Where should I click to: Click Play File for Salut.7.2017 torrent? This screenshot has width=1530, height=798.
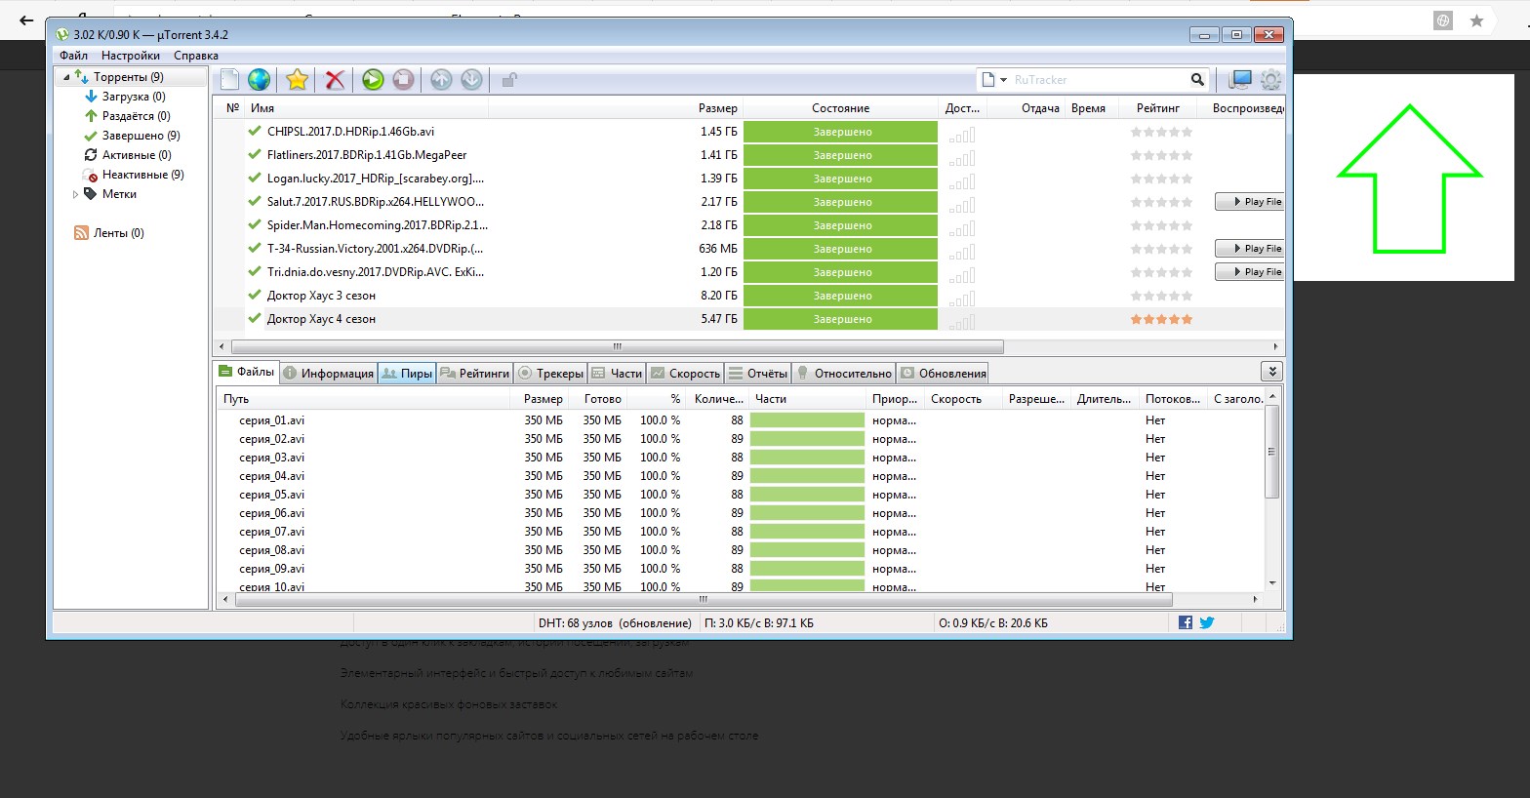1250,202
